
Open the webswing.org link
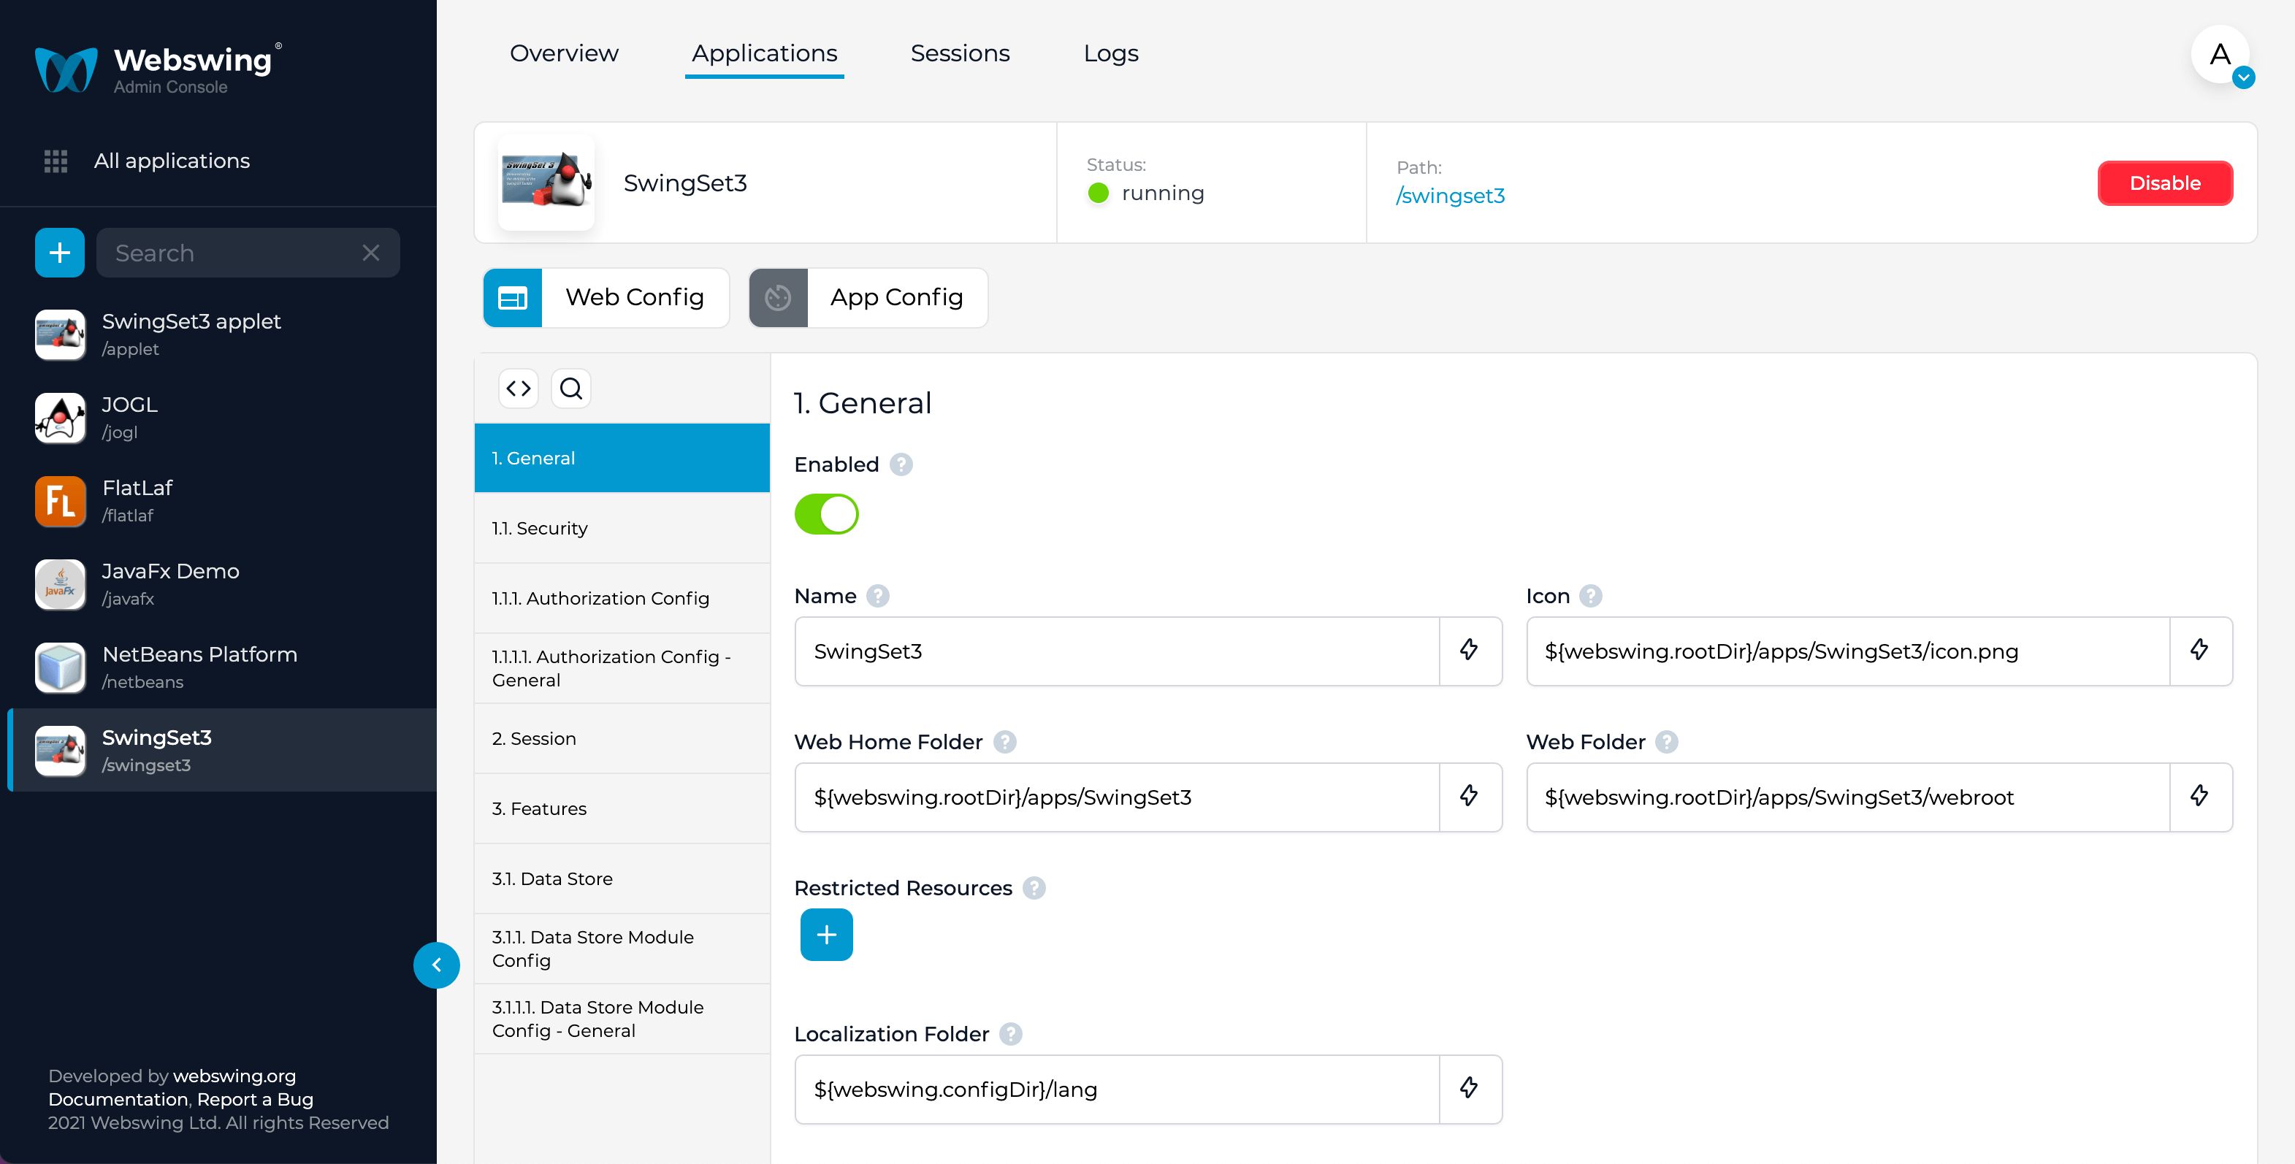(x=234, y=1076)
